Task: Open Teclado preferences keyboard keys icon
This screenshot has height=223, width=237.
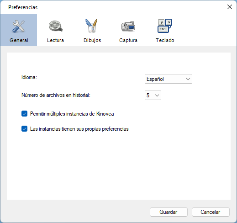Action: 165,26
